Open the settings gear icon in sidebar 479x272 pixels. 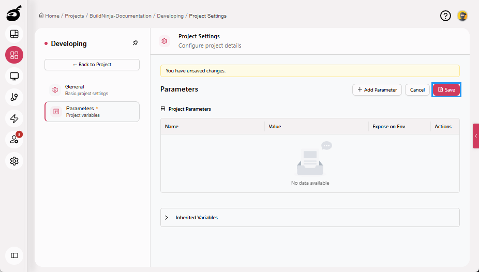coord(14,161)
